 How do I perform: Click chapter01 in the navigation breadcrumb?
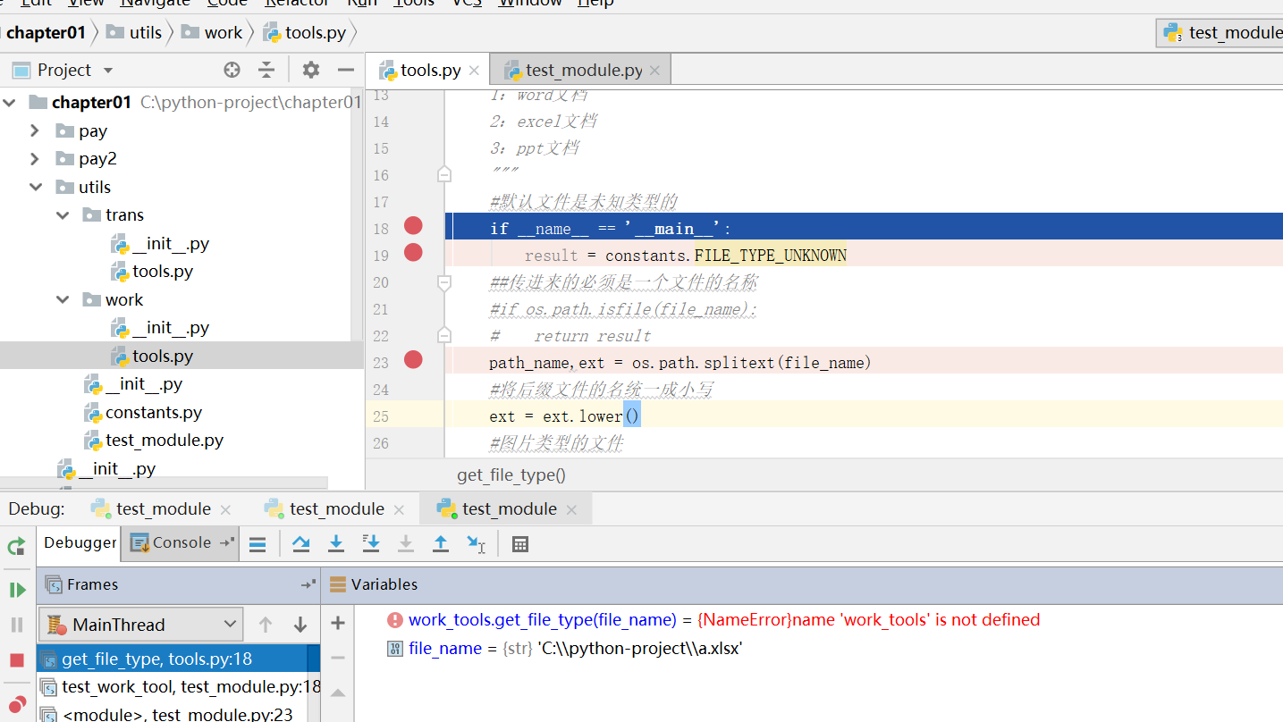pos(44,33)
